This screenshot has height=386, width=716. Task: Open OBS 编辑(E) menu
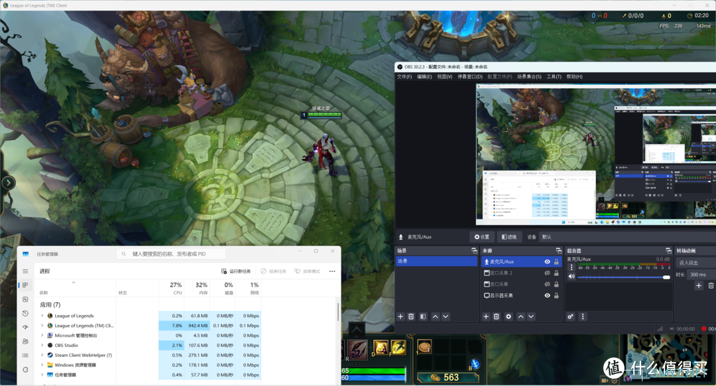click(424, 77)
